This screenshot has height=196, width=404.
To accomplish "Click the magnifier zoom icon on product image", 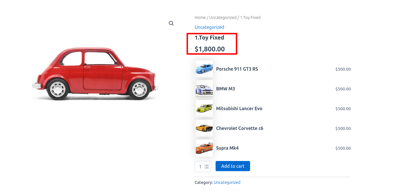I will pyautogui.click(x=171, y=23).
